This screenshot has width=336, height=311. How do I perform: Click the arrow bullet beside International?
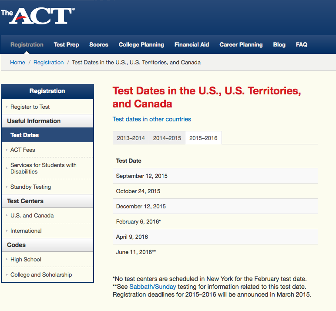click(x=7, y=231)
